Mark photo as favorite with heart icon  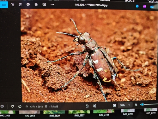point(12,106)
